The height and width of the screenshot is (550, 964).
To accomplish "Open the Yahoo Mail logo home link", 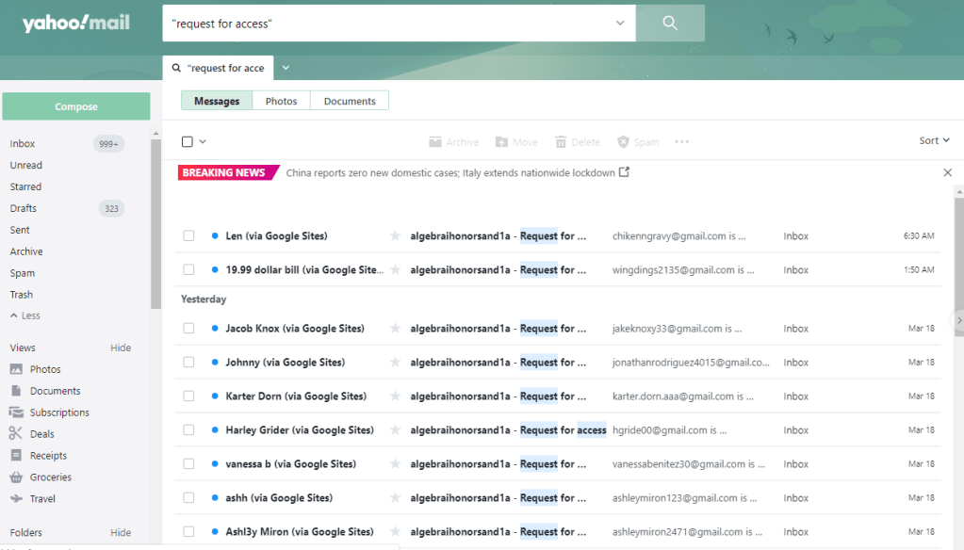I will tap(76, 24).
